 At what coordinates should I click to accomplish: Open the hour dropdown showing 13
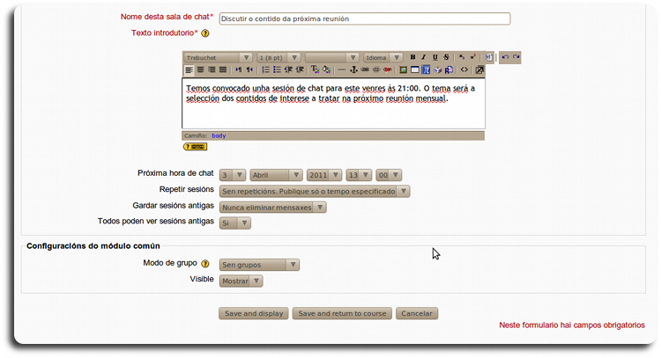359,175
